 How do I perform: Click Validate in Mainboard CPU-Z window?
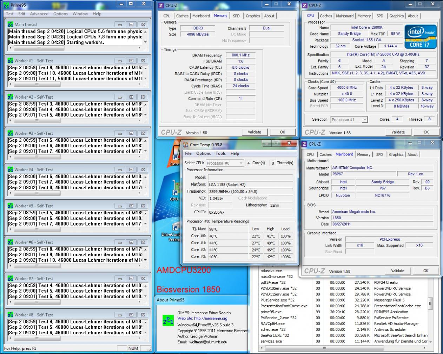[x=397, y=271]
